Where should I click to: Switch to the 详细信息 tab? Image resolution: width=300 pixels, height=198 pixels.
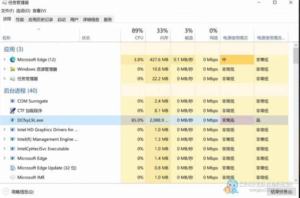(91, 20)
